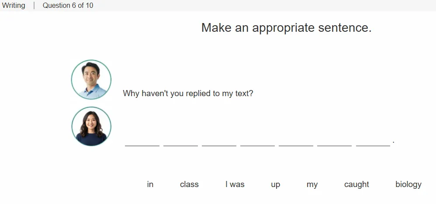
Task: Click the "Question 6 of 10" indicator
Action: [x=68, y=6]
